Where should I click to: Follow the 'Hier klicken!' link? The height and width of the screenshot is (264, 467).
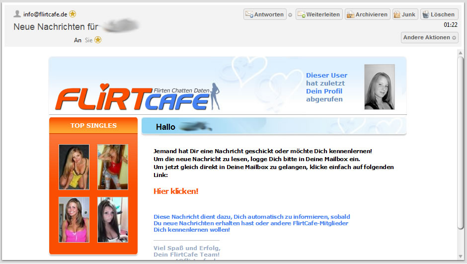[x=176, y=191]
